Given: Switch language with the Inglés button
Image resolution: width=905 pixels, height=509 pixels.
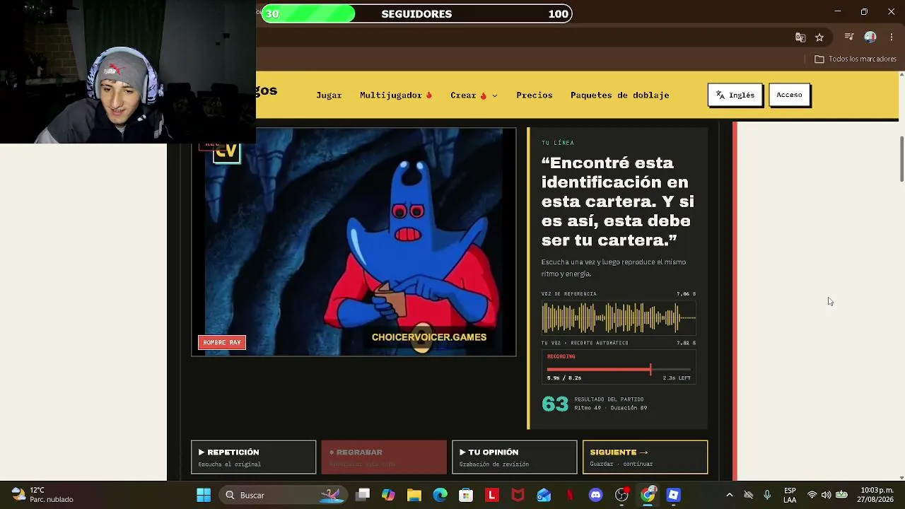Looking at the screenshot, I should point(735,95).
